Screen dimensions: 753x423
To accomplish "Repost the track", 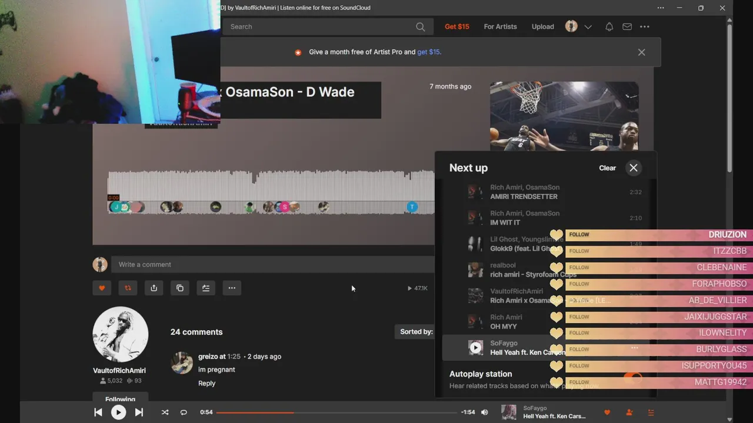I will point(128,288).
